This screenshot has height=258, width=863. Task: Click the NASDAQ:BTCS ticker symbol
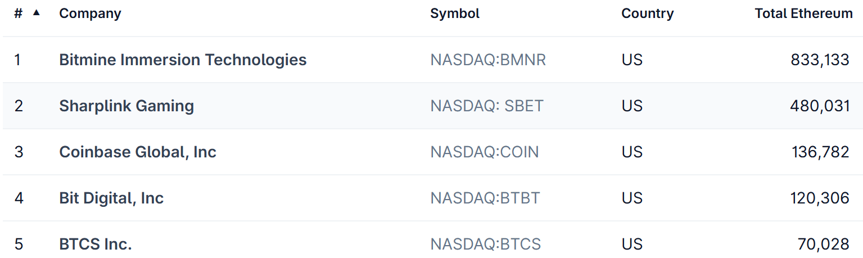486,244
